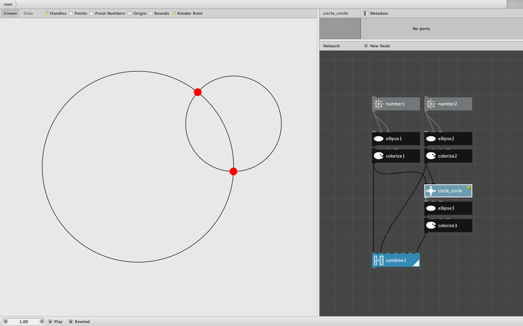Uncheck the Handles checkbox
Image resolution: width=523 pixels, height=326 pixels.
coord(47,14)
